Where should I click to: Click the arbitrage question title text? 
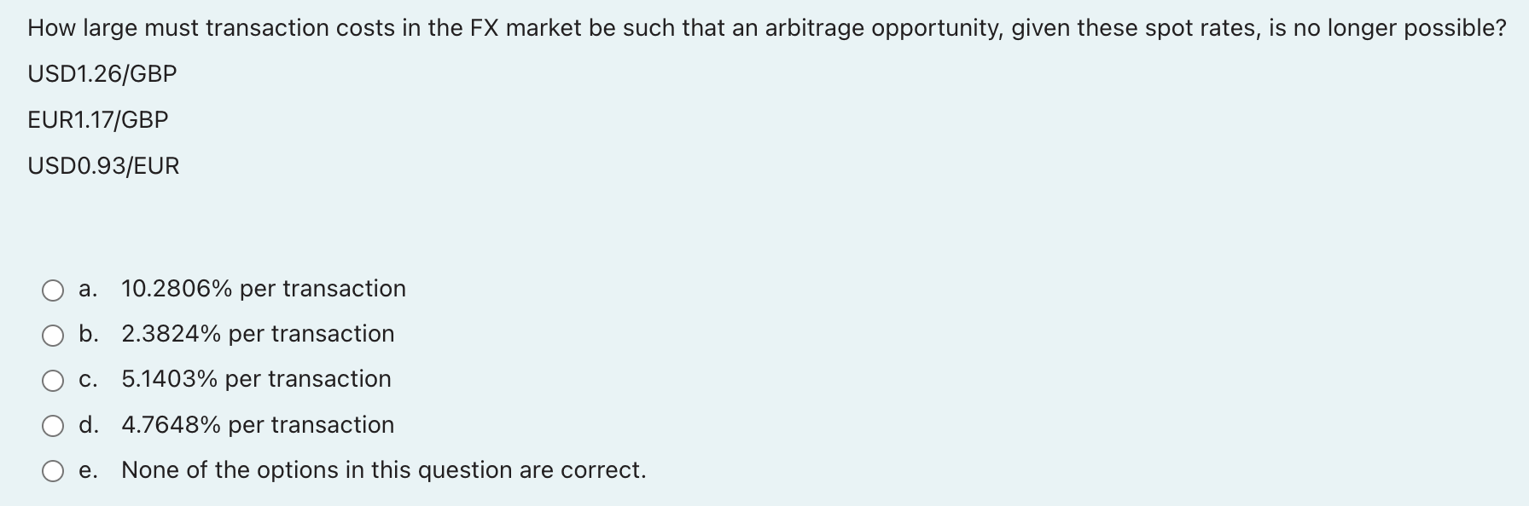click(x=764, y=27)
